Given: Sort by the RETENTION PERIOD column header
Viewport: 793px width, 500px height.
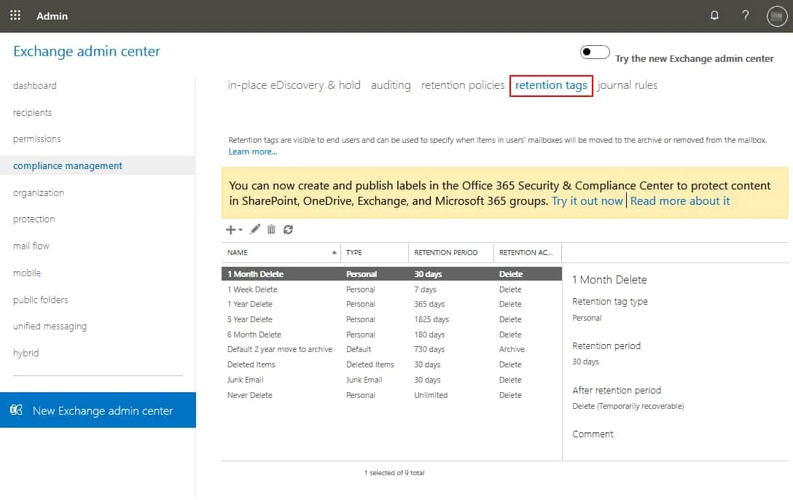Looking at the screenshot, I should 445,253.
